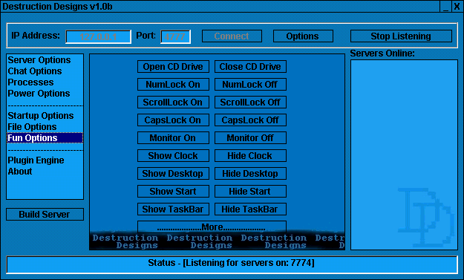Close the Destruction Designs window

click(457, 6)
